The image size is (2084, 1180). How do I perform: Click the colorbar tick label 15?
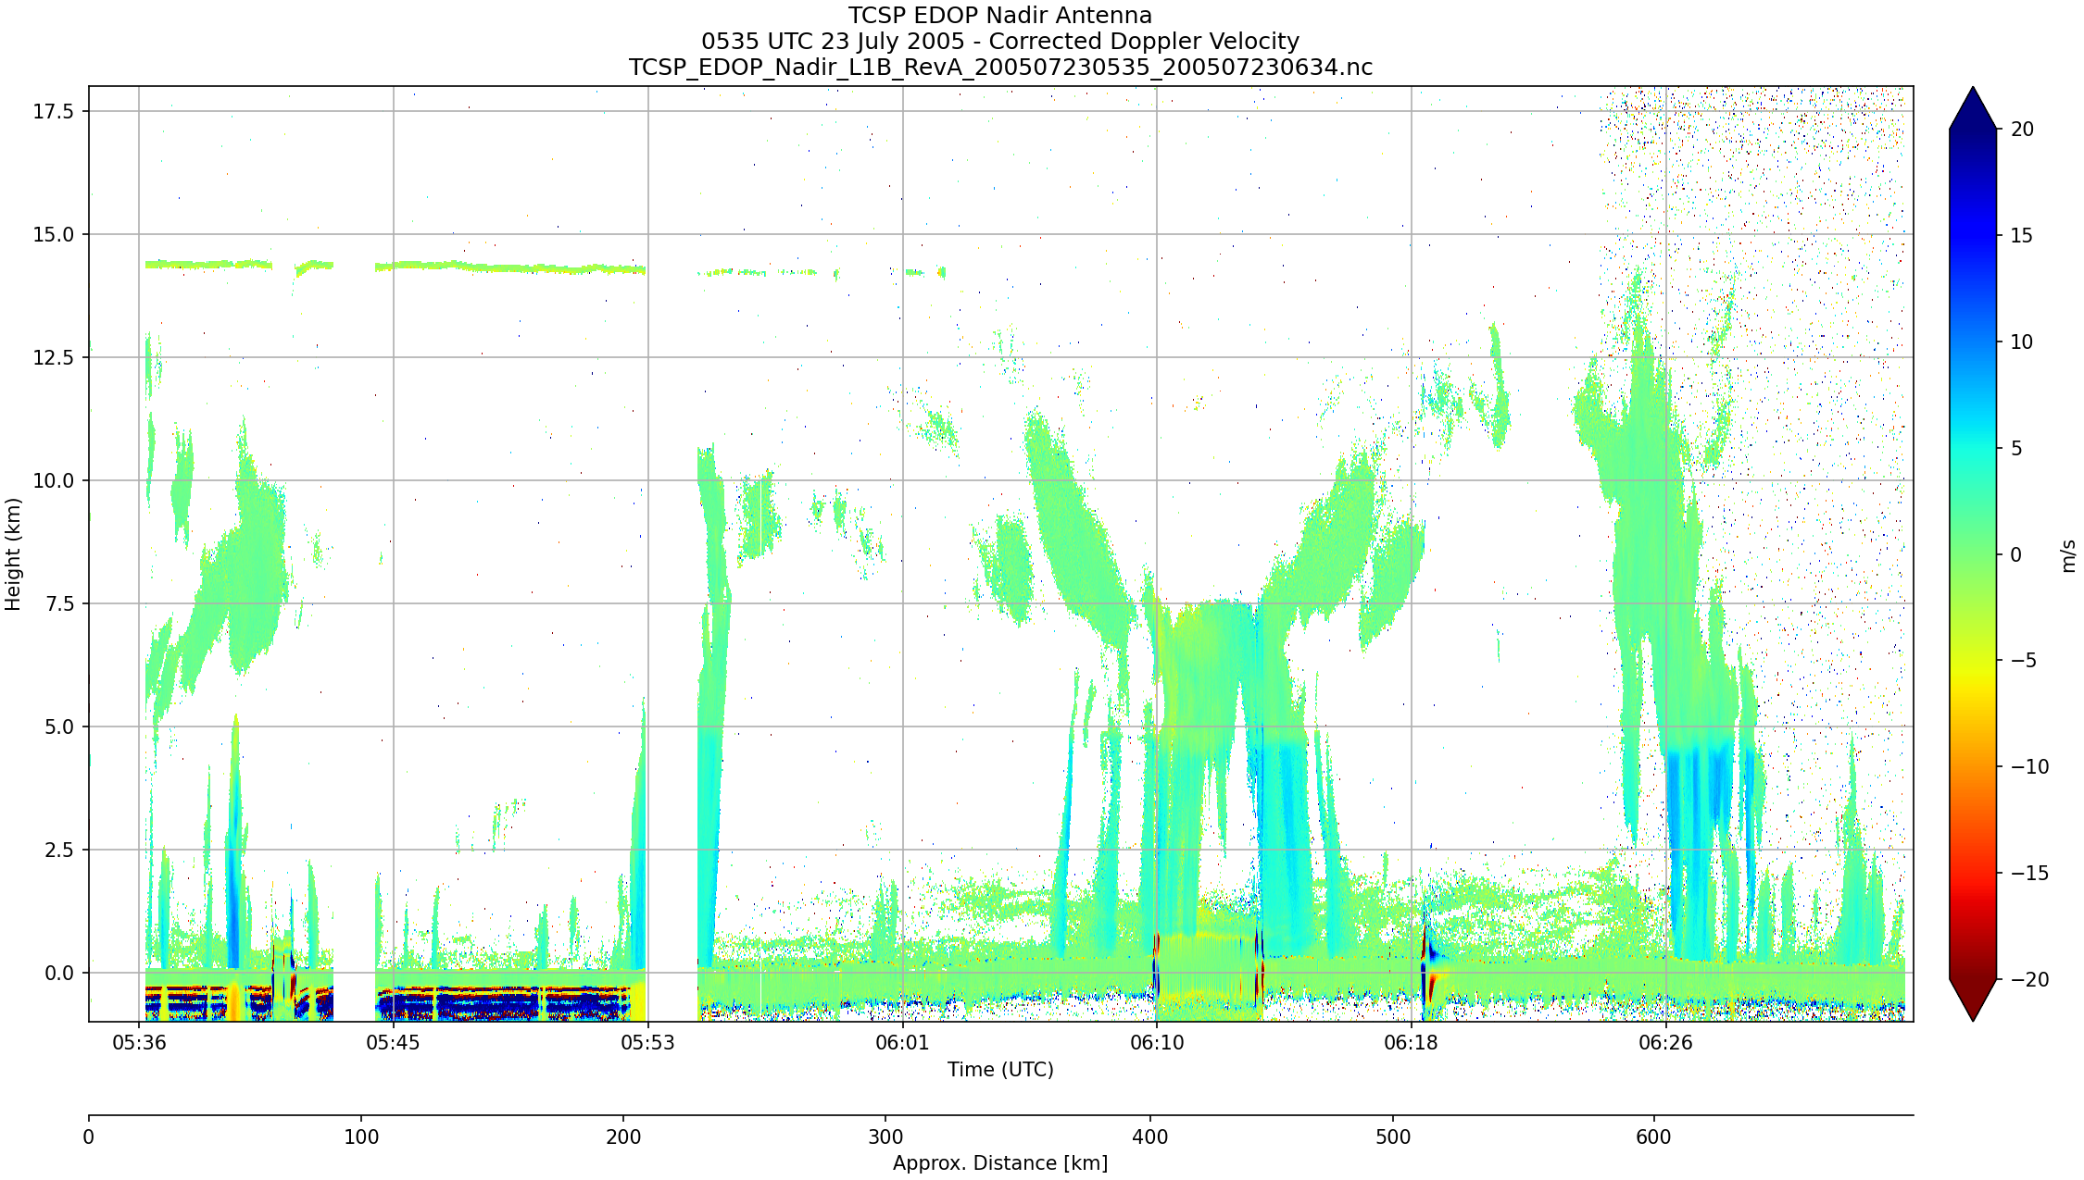[2023, 236]
